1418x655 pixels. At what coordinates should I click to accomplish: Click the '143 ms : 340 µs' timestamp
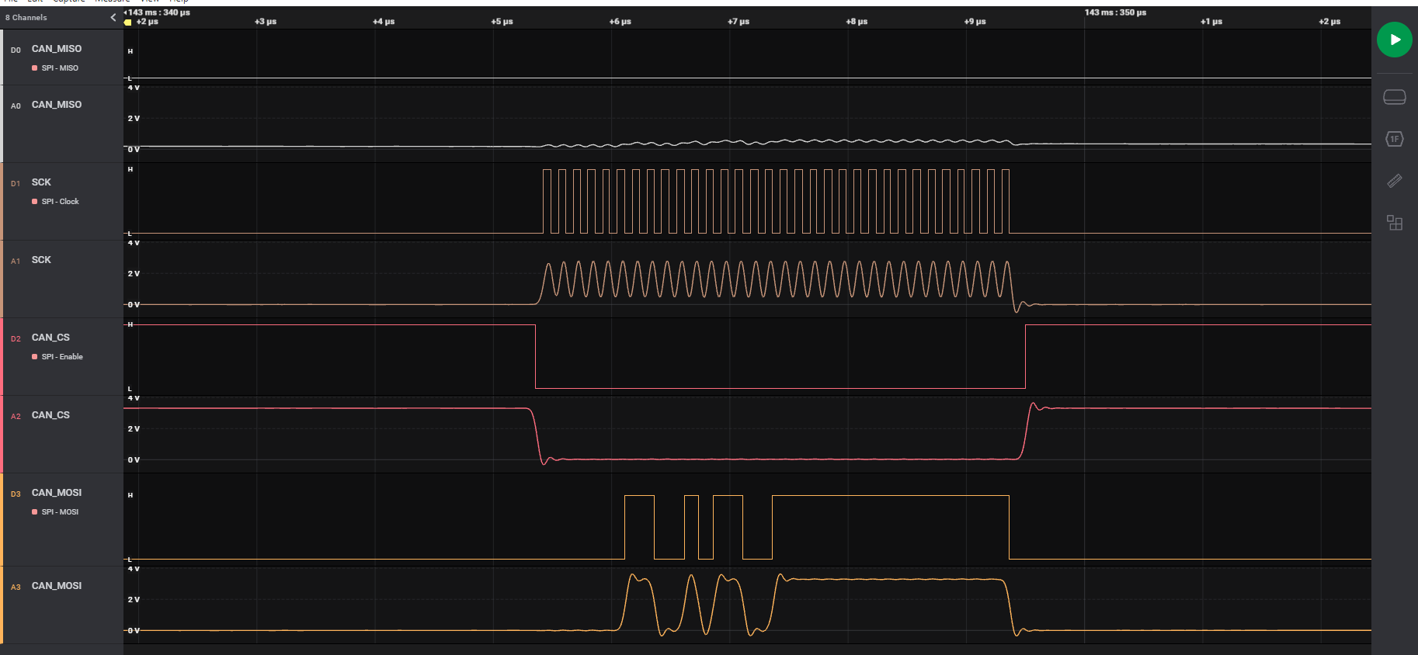pos(159,12)
